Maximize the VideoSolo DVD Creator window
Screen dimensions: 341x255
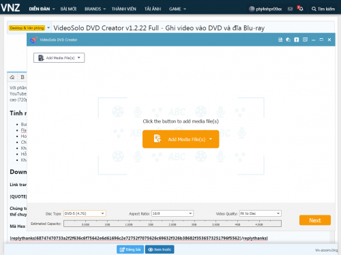click(x=321, y=40)
